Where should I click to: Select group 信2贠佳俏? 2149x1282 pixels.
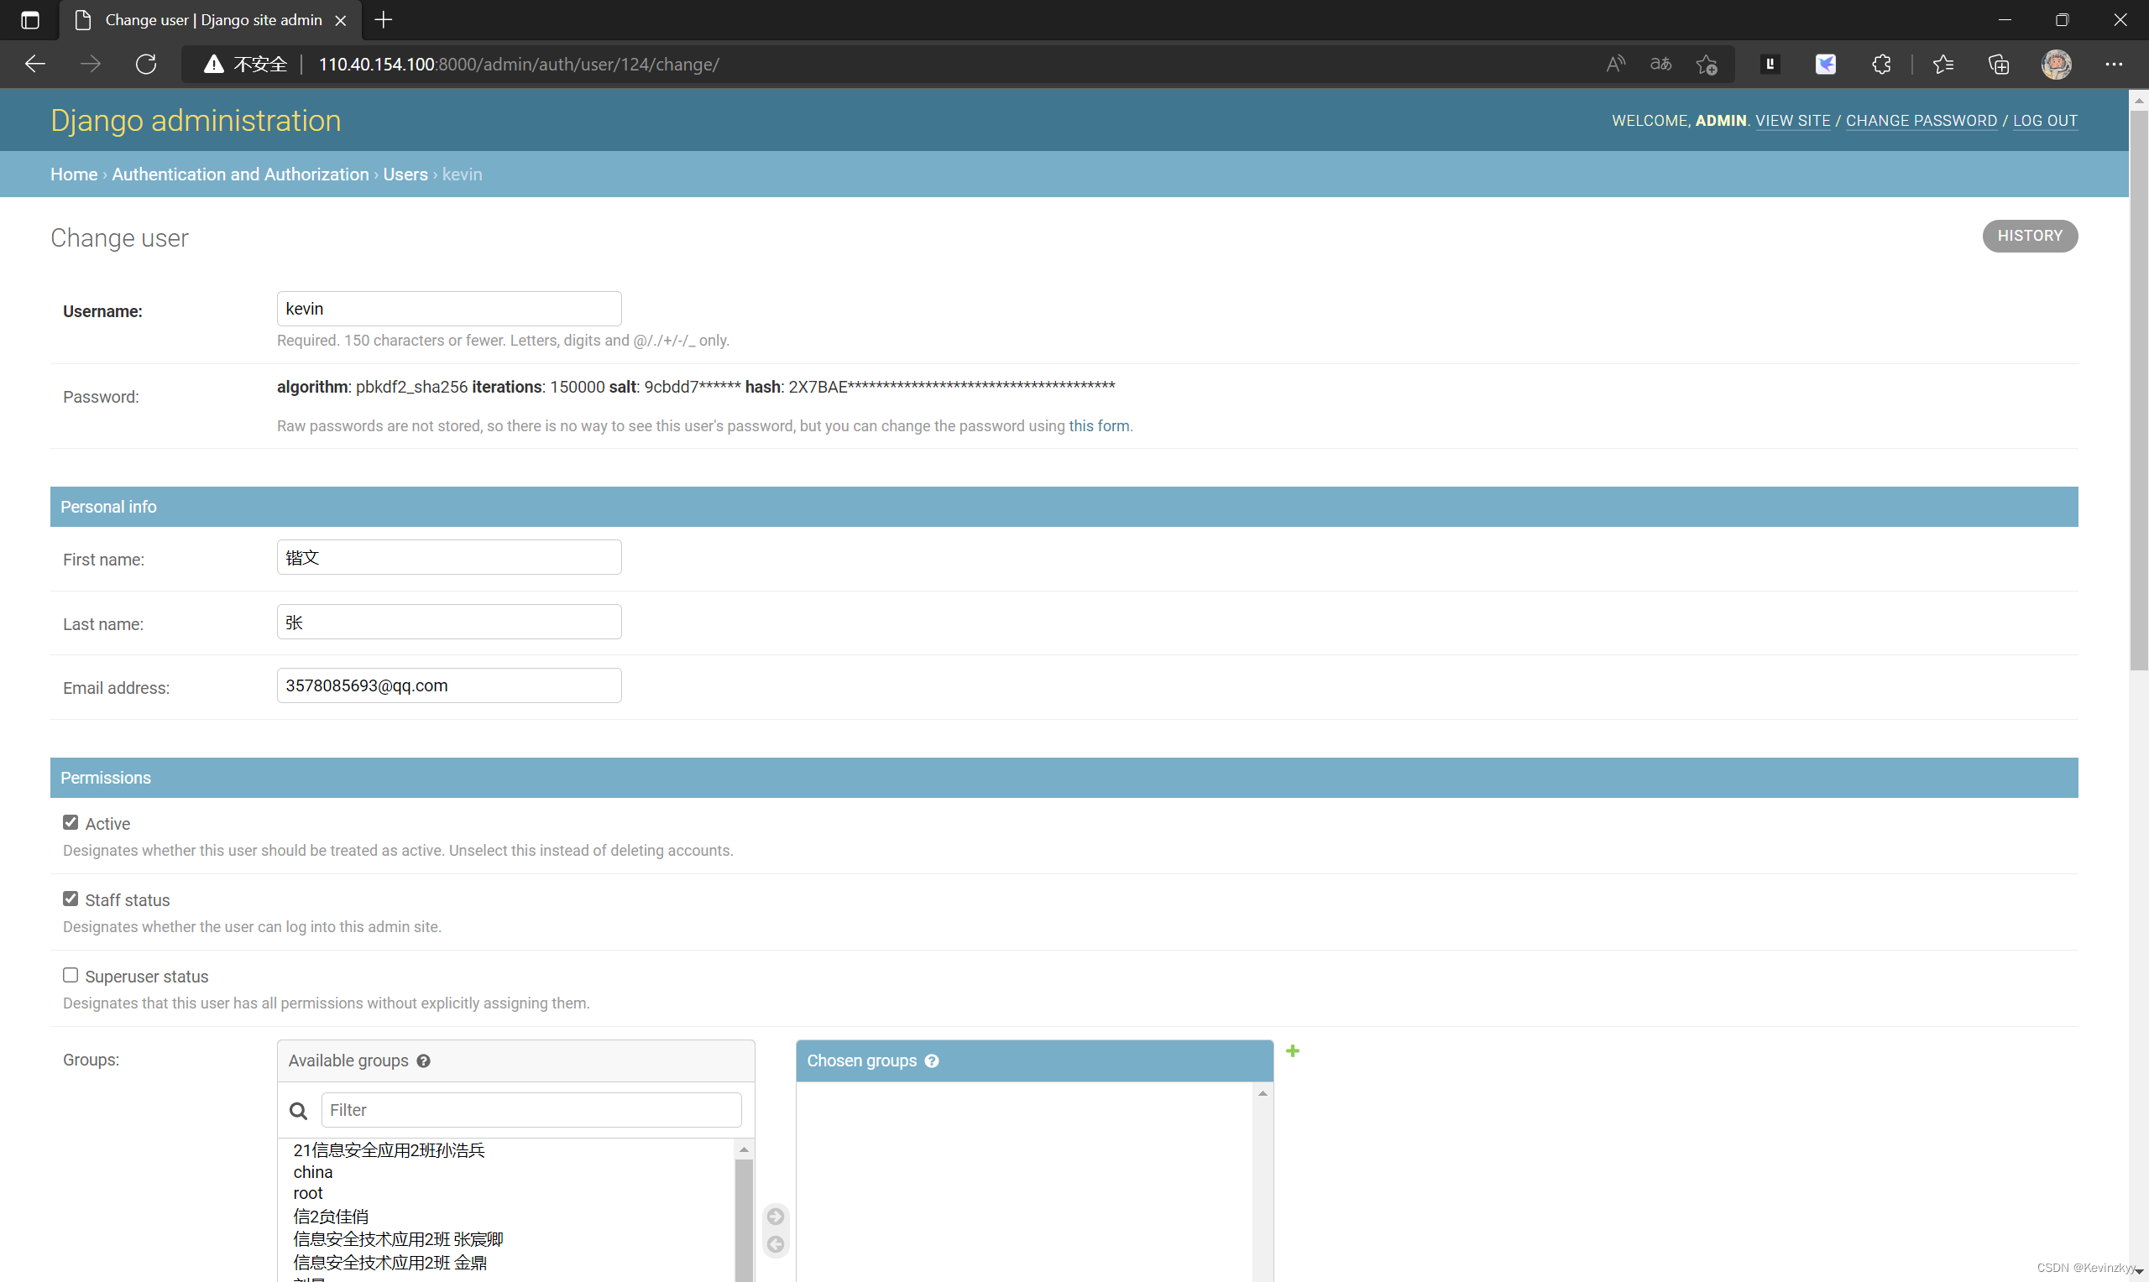[331, 1217]
